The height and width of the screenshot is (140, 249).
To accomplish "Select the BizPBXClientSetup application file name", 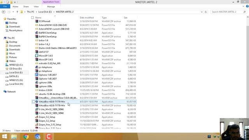I will [47, 33].
